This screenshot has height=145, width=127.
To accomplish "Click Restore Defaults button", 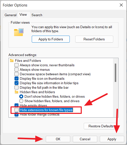I will pos(101,126).
